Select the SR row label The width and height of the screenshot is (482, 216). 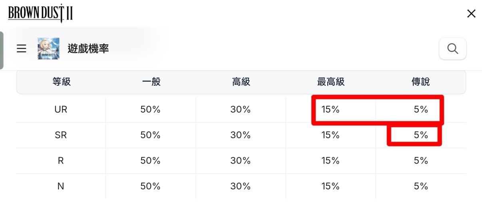click(61, 135)
